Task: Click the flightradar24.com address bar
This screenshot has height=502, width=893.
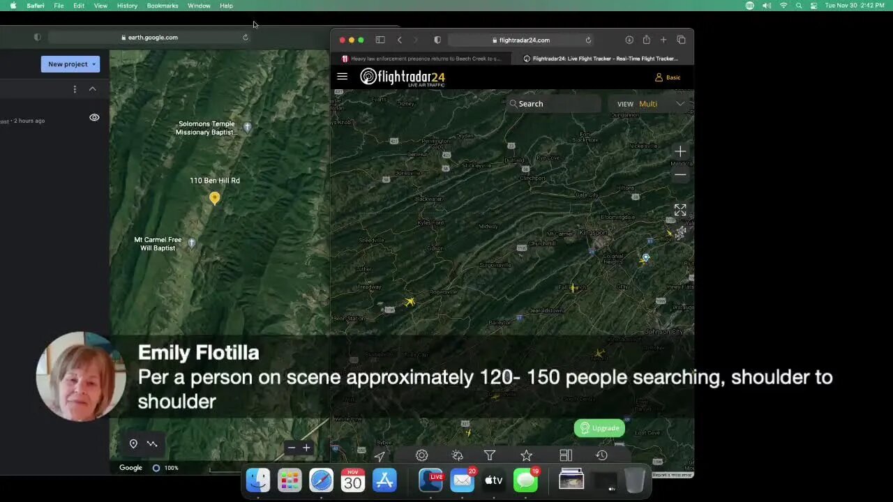Action: pyautogui.click(x=521, y=40)
